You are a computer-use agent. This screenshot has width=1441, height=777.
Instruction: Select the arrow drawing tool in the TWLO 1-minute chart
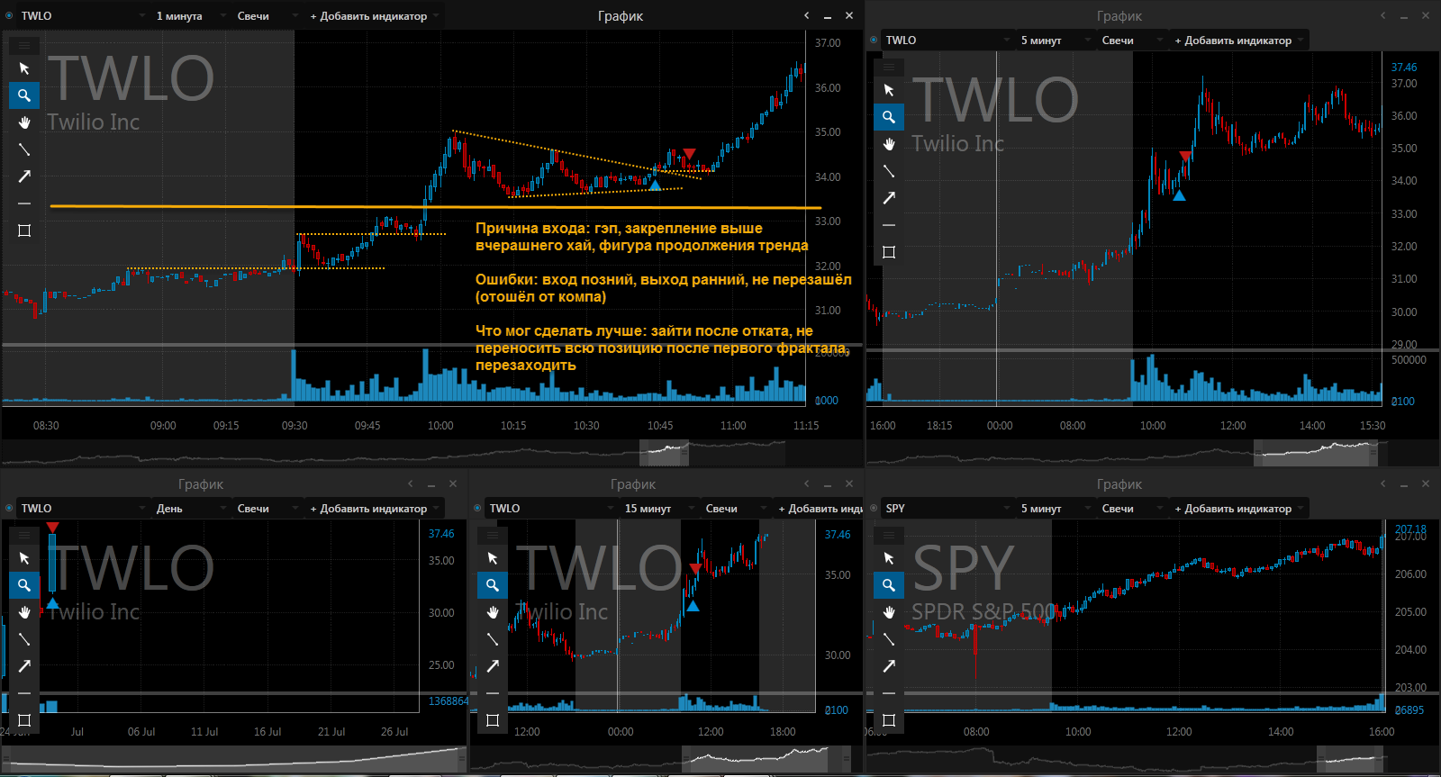[x=24, y=176]
